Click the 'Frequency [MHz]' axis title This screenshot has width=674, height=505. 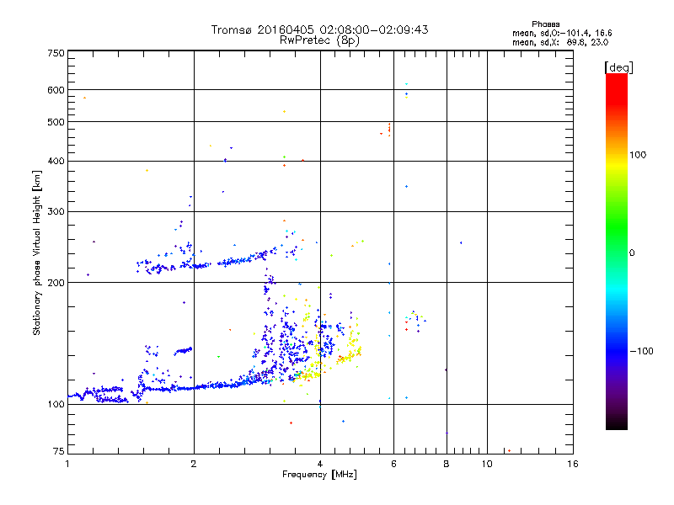click(x=319, y=475)
